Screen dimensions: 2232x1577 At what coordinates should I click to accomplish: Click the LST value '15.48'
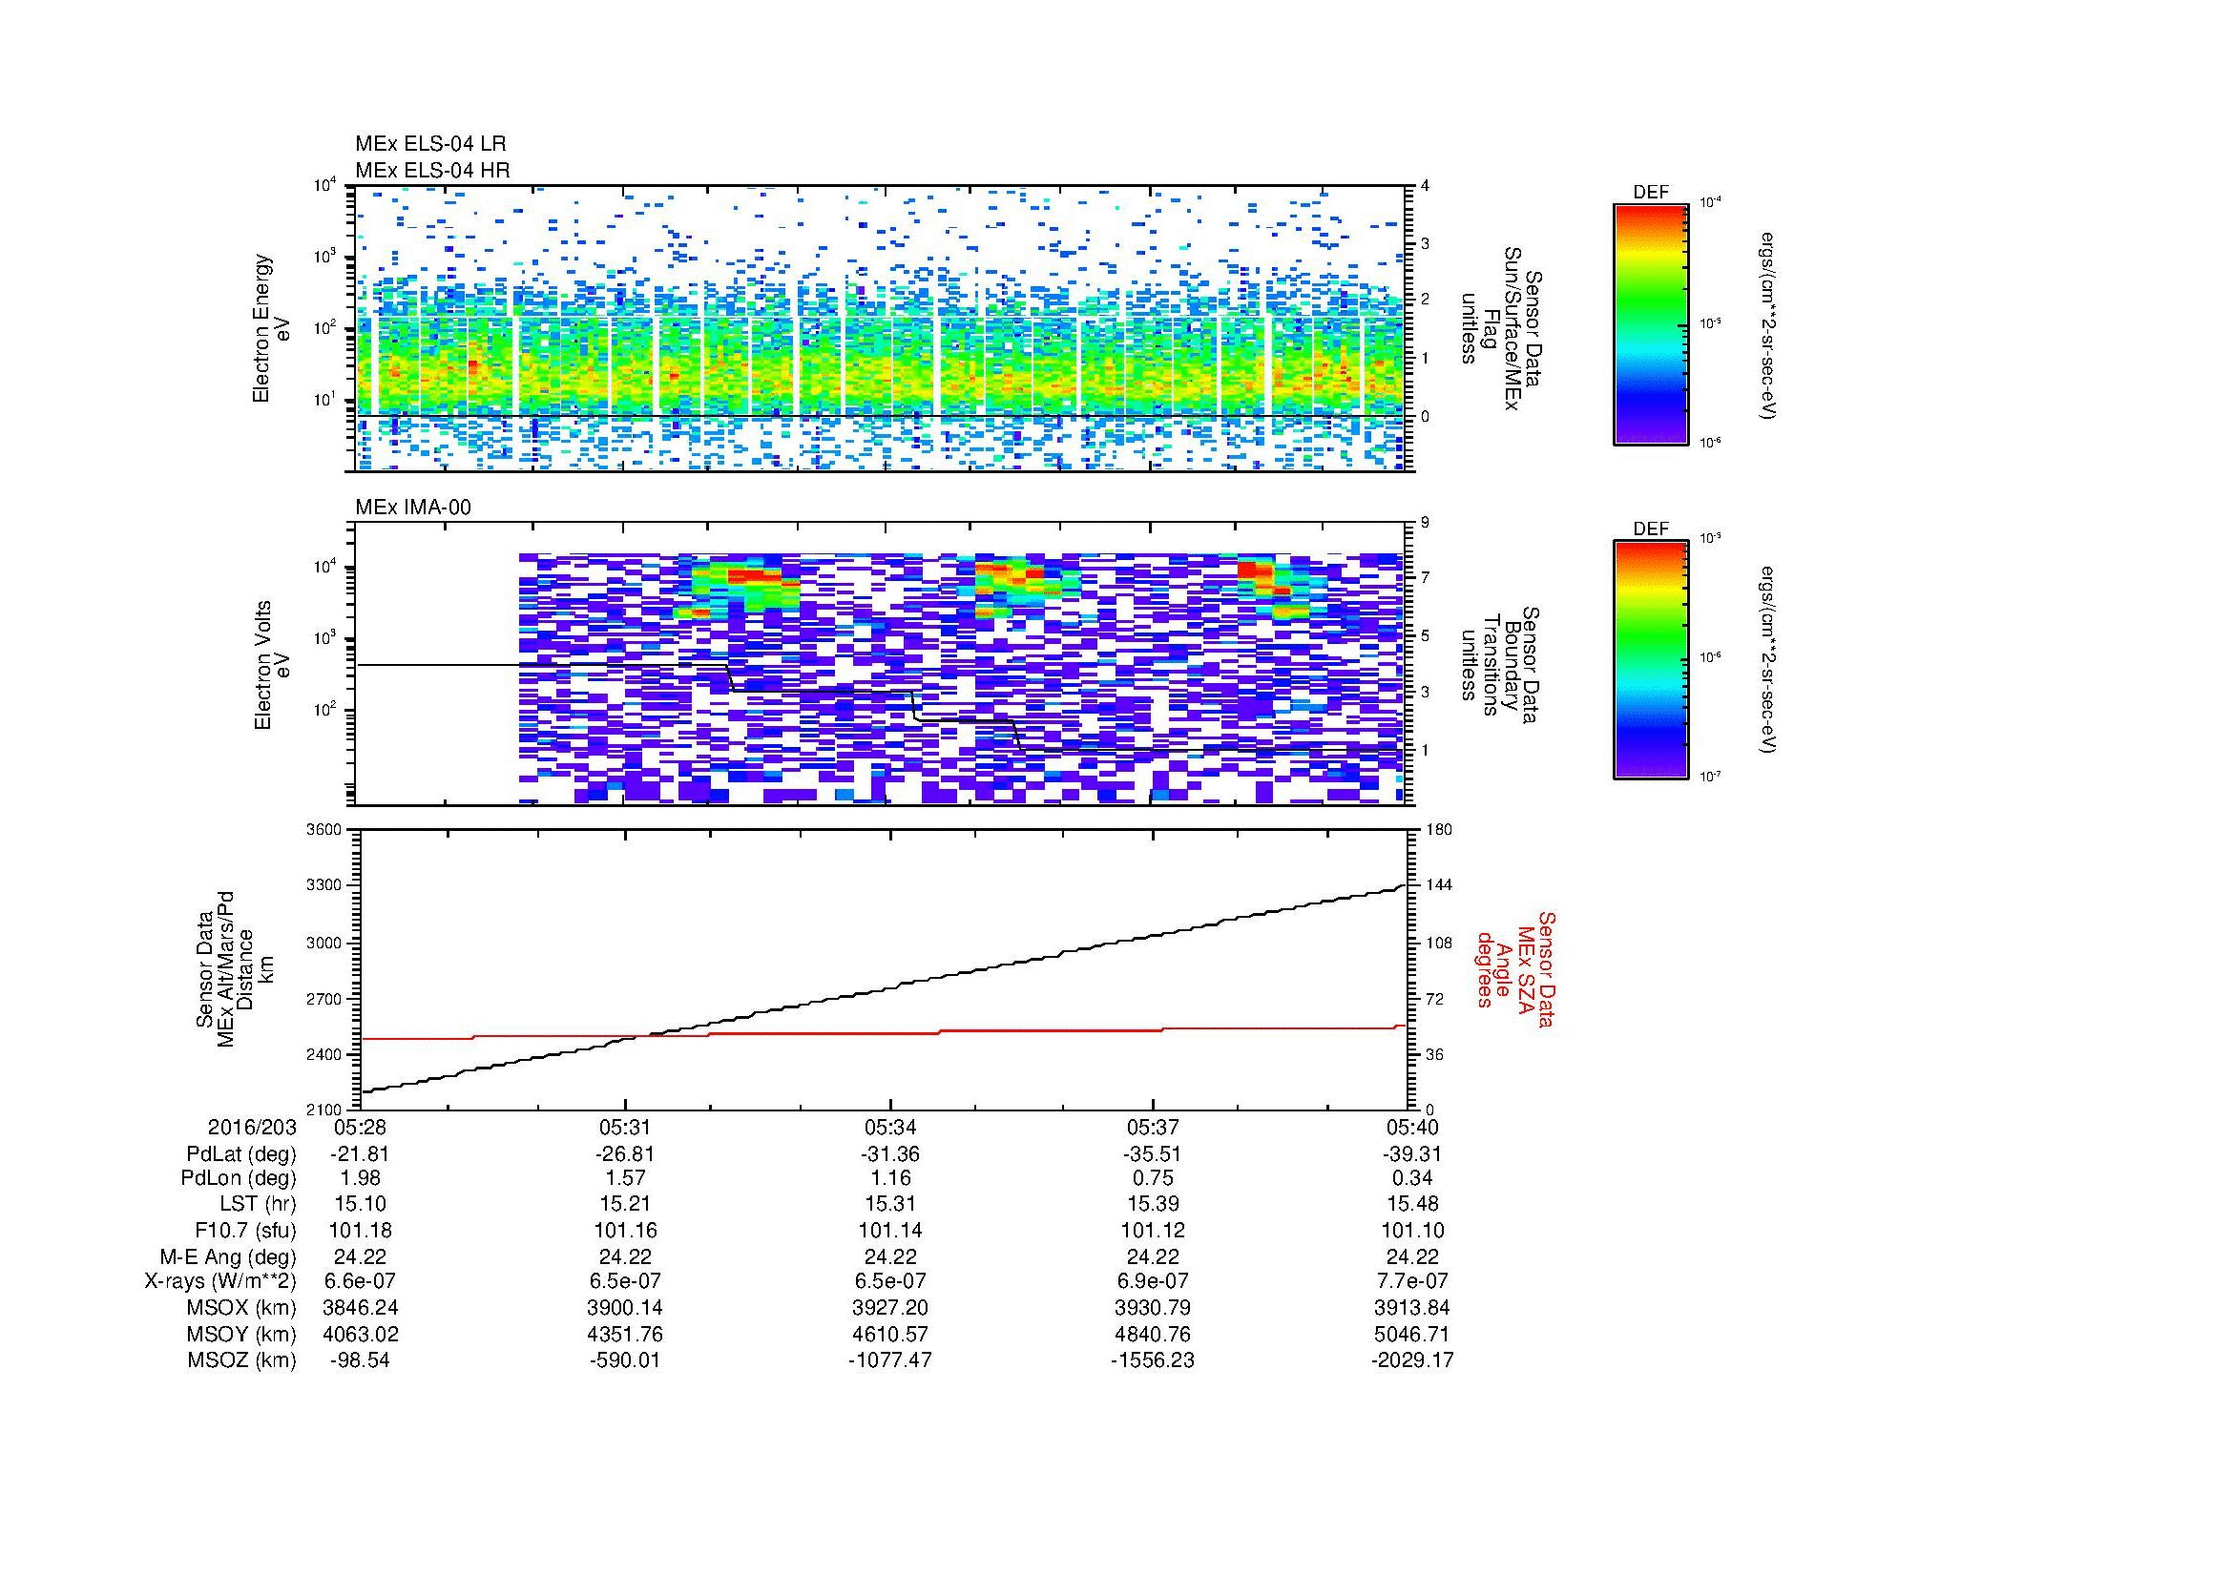[1412, 1204]
